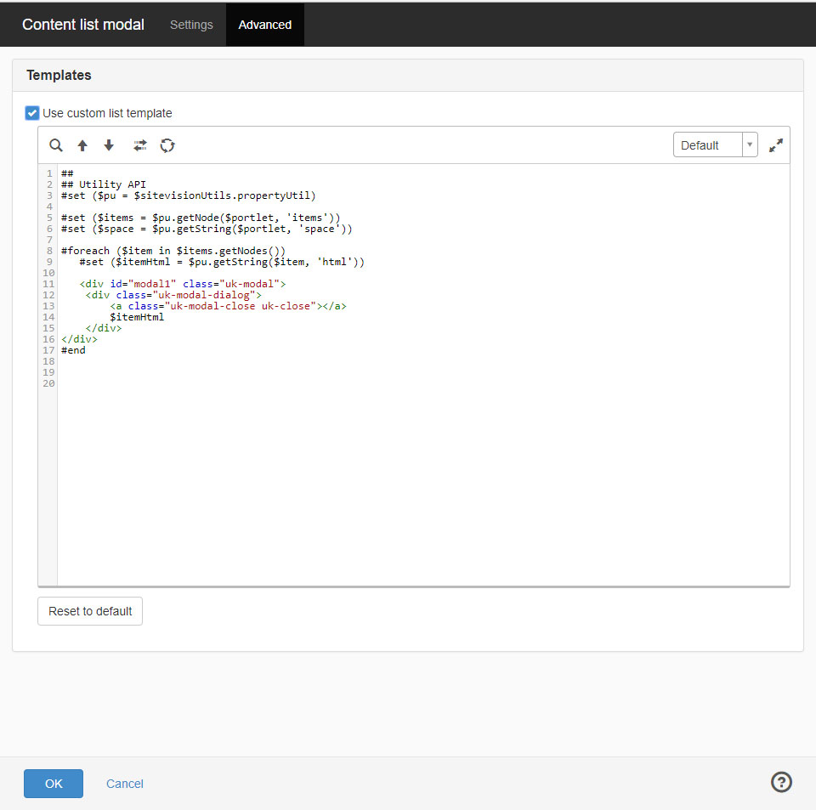This screenshot has height=810, width=816.
Task: Click the replace icon with opposing arrows
Action: click(x=140, y=145)
